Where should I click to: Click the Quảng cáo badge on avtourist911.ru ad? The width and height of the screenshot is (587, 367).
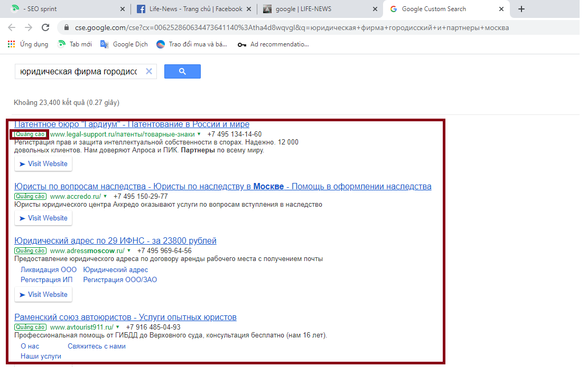[x=30, y=327]
